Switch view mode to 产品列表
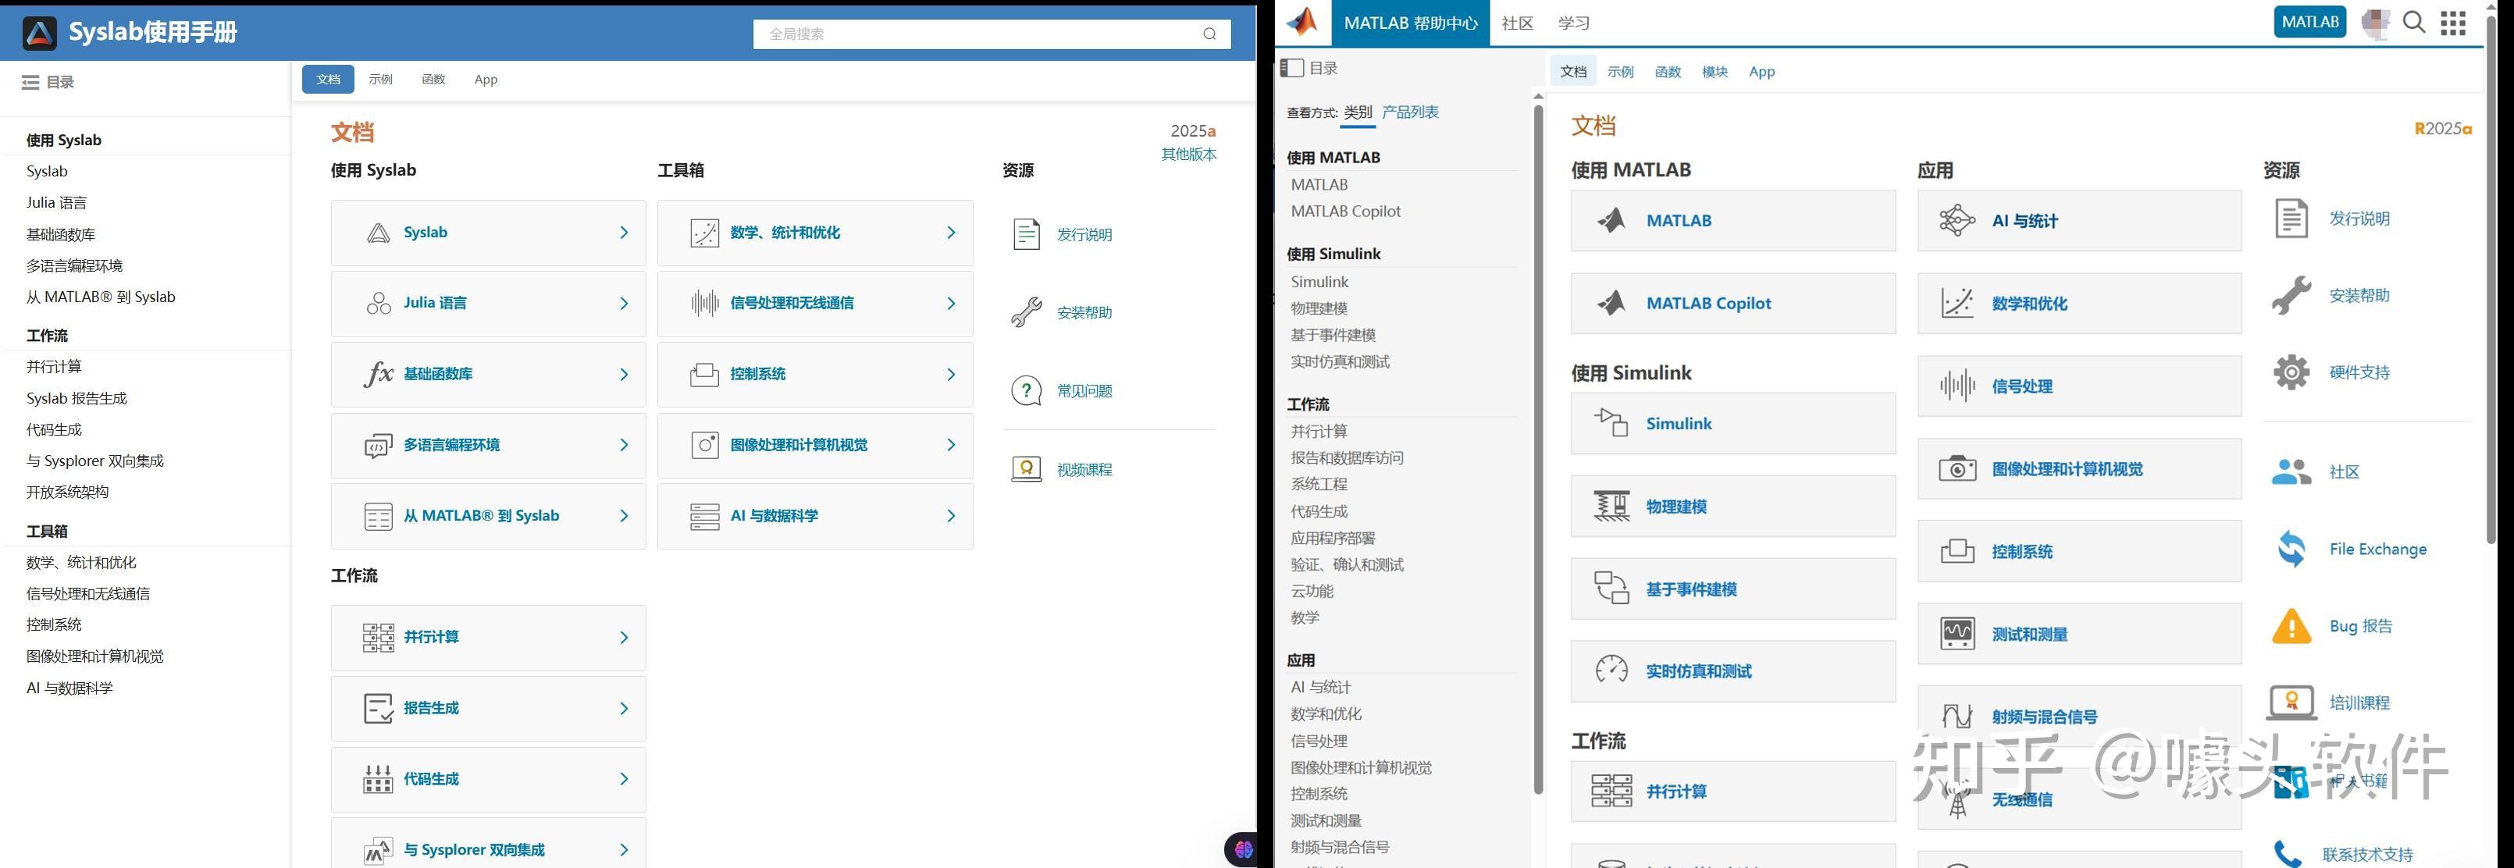Image resolution: width=2514 pixels, height=868 pixels. coord(1409,112)
